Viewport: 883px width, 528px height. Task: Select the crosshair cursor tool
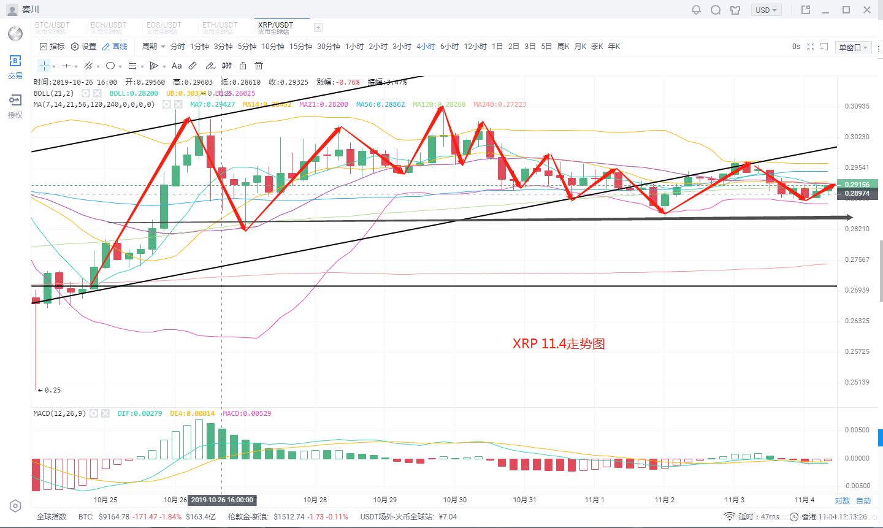(44, 66)
